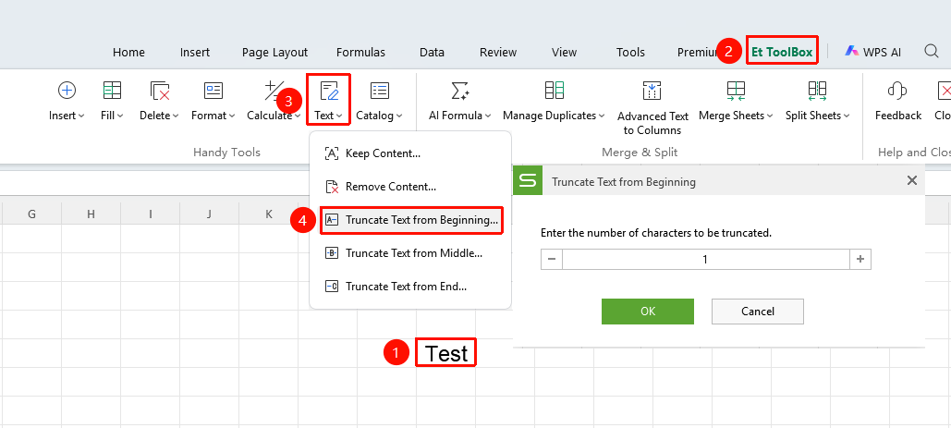951x428 pixels.
Task: Click the WPS AI logo icon
Action: (851, 52)
